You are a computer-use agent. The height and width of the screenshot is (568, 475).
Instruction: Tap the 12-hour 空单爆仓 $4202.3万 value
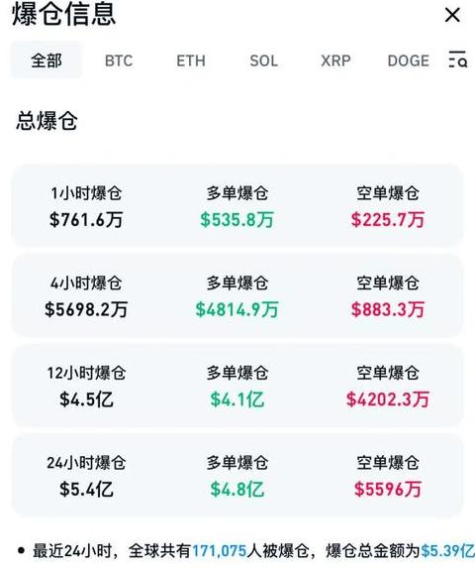point(388,399)
